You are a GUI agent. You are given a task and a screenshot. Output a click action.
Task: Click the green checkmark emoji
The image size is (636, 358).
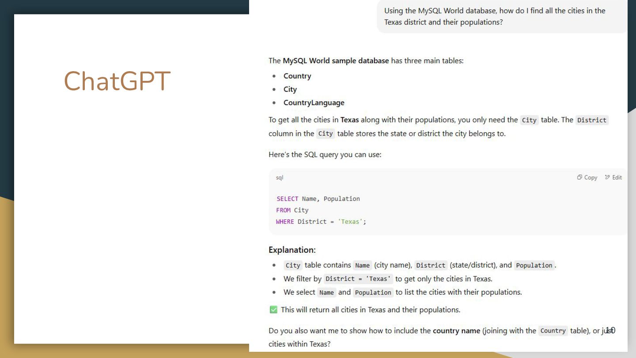click(273, 310)
